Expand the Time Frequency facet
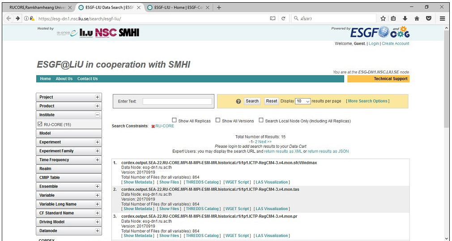452x241 pixels. pos(98,160)
